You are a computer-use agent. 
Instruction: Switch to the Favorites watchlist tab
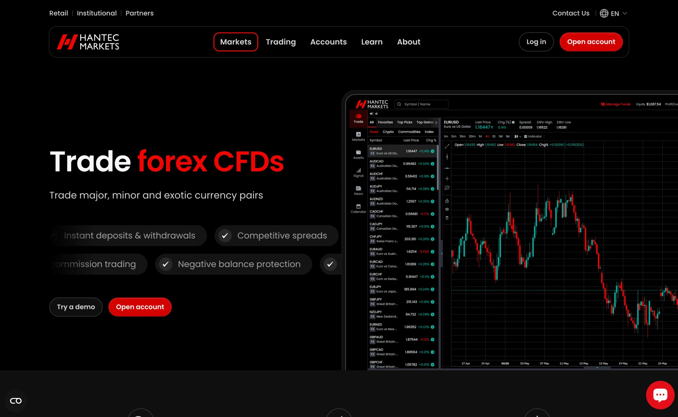click(x=385, y=122)
